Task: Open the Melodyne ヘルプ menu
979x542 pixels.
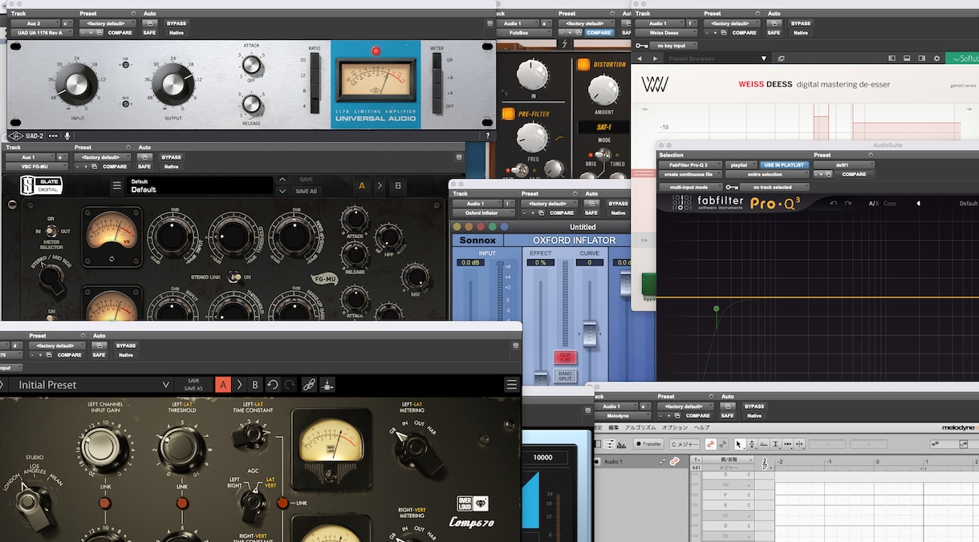Action: (701, 427)
